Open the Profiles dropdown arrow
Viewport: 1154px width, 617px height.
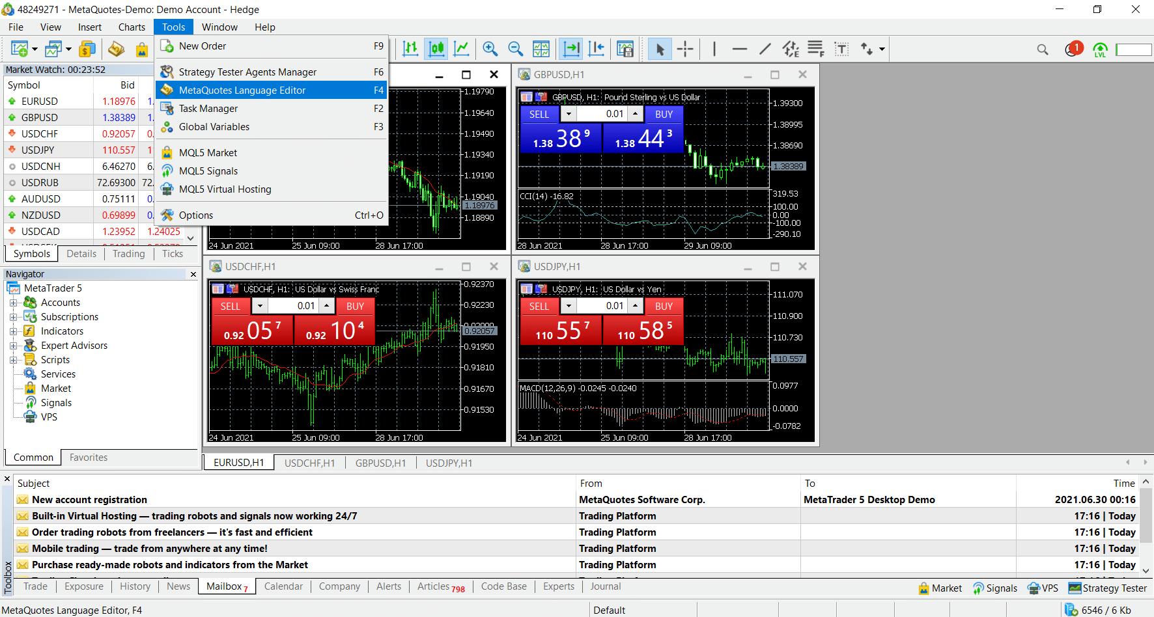(68, 49)
